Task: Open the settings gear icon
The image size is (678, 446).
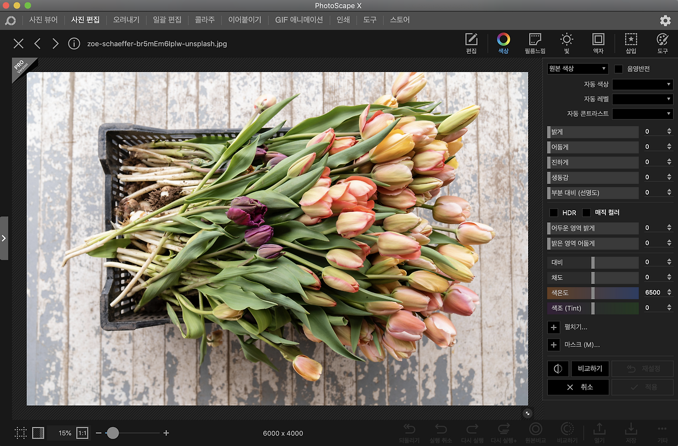Action: (x=665, y=21)
